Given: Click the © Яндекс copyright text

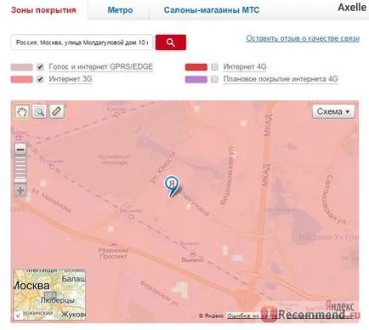Looking at the screenshot, I should click(x=211, y=316).
